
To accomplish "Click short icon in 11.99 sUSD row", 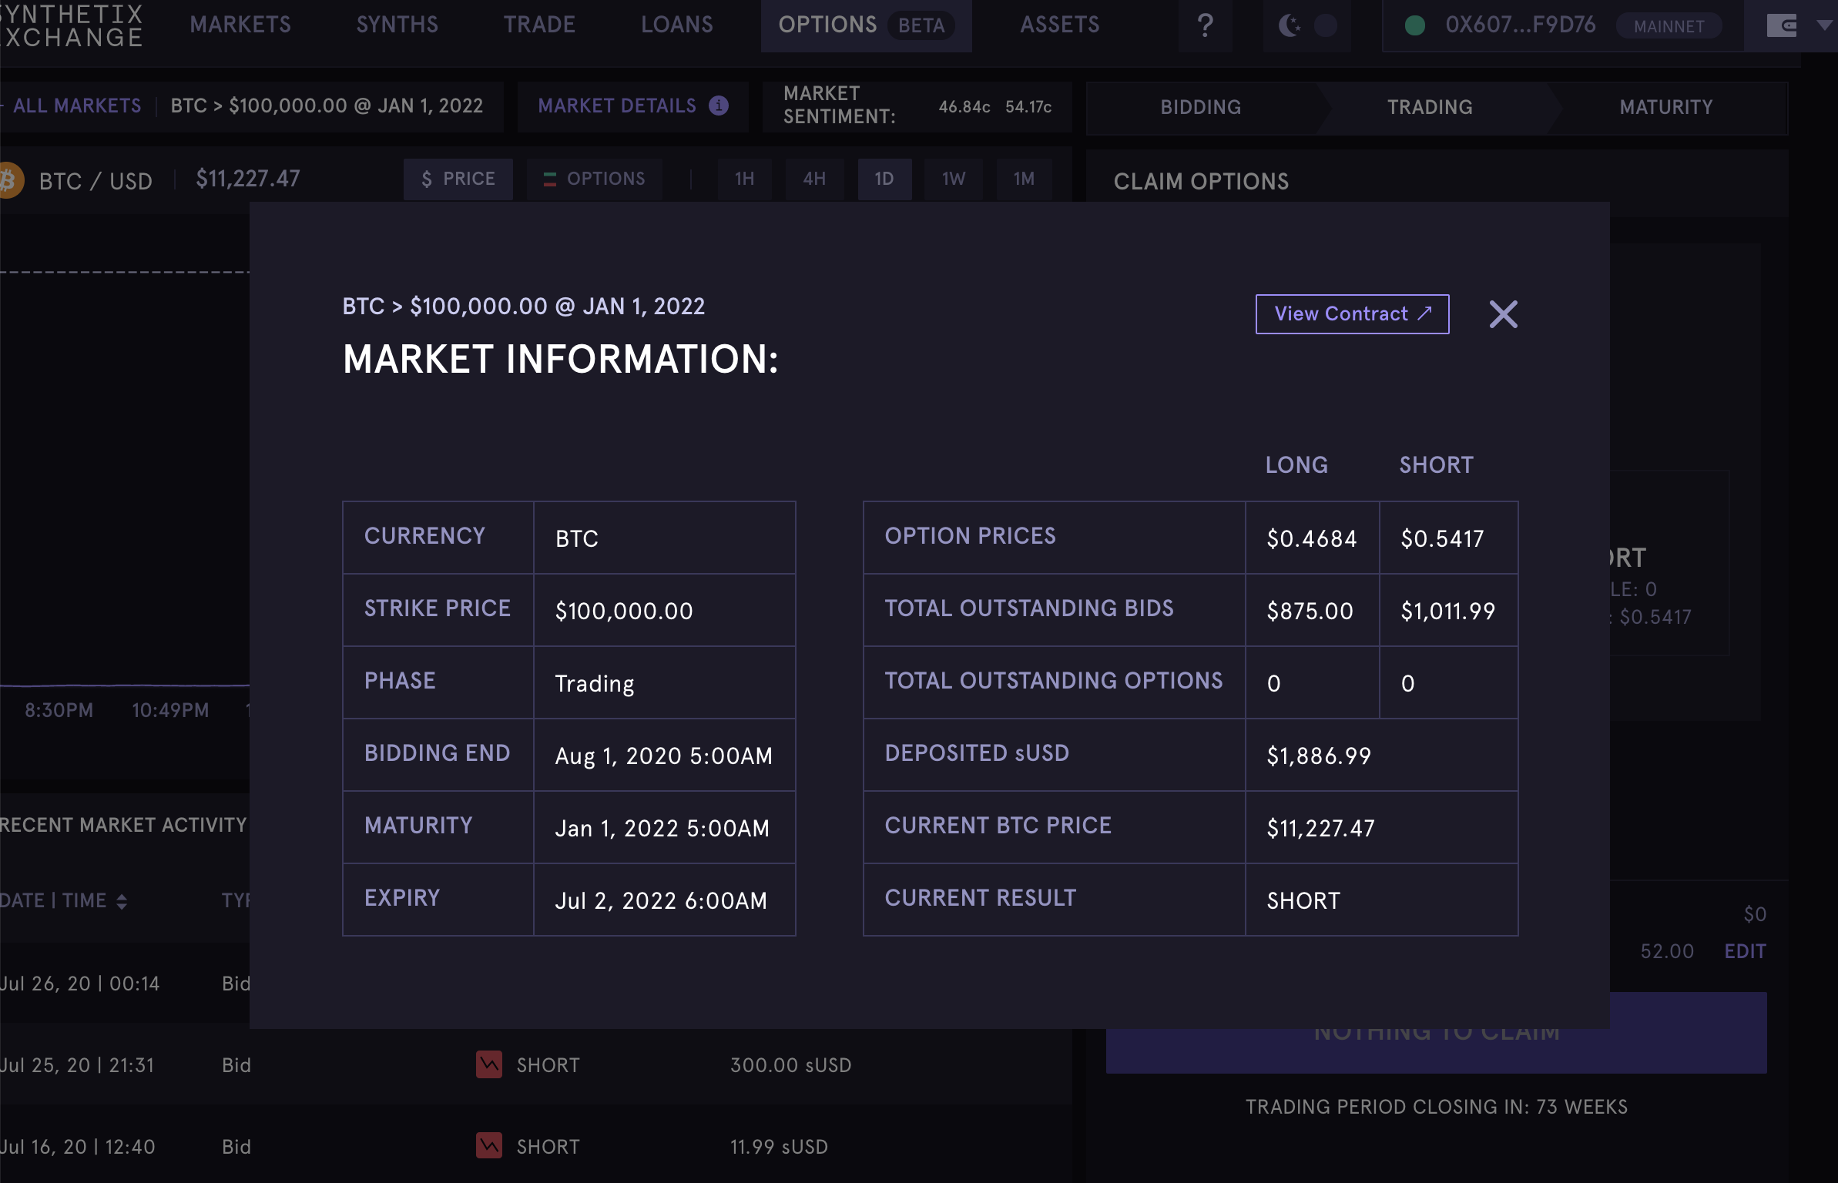I will click(x=489, y=1146).
